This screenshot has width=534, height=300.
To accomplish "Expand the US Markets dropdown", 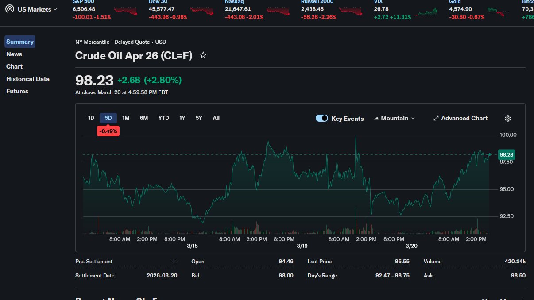I will 38,9.
